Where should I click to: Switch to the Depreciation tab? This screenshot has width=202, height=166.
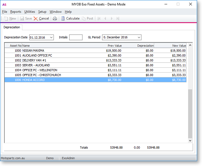tap(12, 27)
